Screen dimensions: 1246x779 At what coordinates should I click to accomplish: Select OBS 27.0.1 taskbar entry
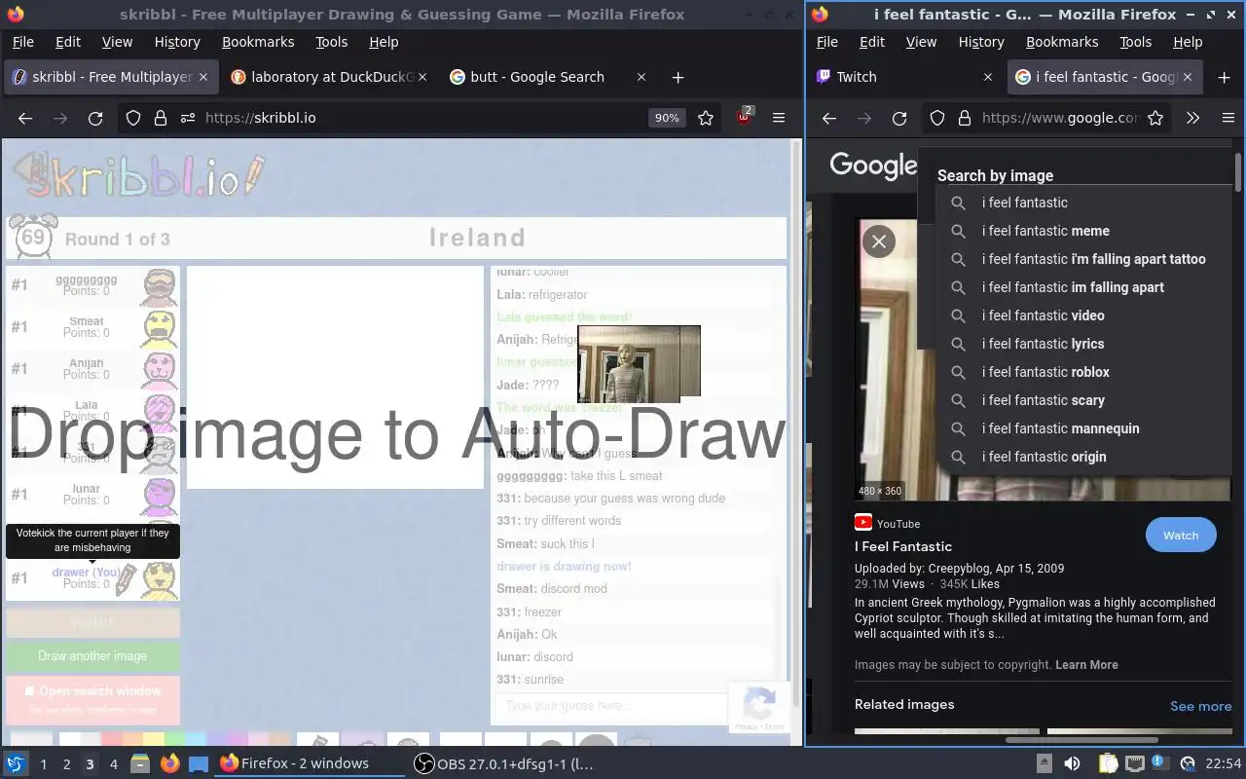coord(503,763)
